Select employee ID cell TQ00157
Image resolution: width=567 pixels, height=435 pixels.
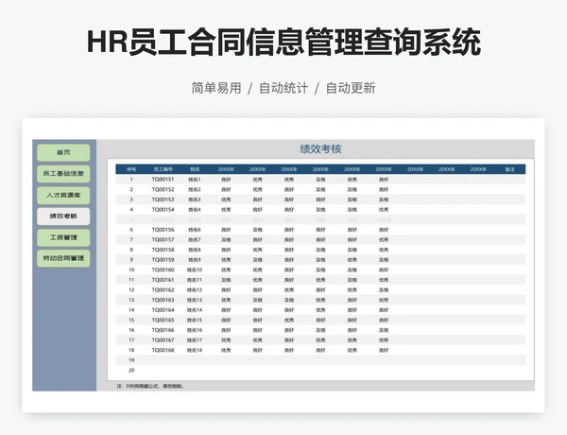coord(163,240)
